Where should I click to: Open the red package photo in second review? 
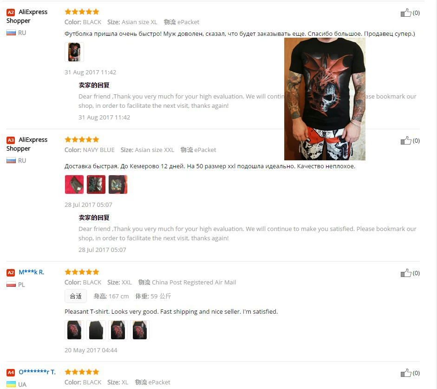74,185
